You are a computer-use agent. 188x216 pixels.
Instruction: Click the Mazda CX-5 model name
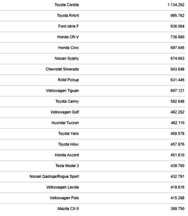pyautogui.click(x=68, y=209)
